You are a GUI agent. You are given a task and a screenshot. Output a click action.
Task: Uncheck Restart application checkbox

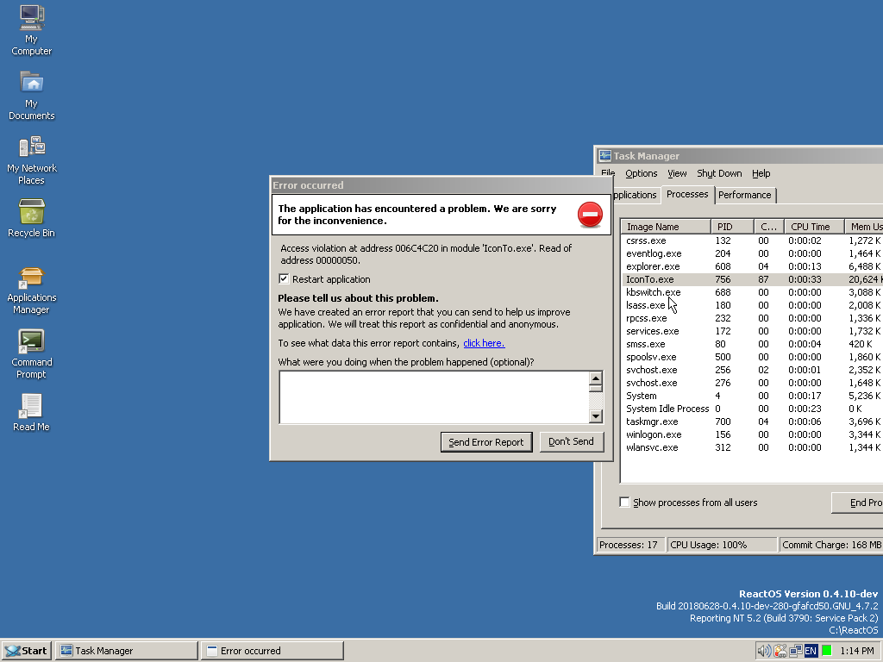(x=284, y=279)
